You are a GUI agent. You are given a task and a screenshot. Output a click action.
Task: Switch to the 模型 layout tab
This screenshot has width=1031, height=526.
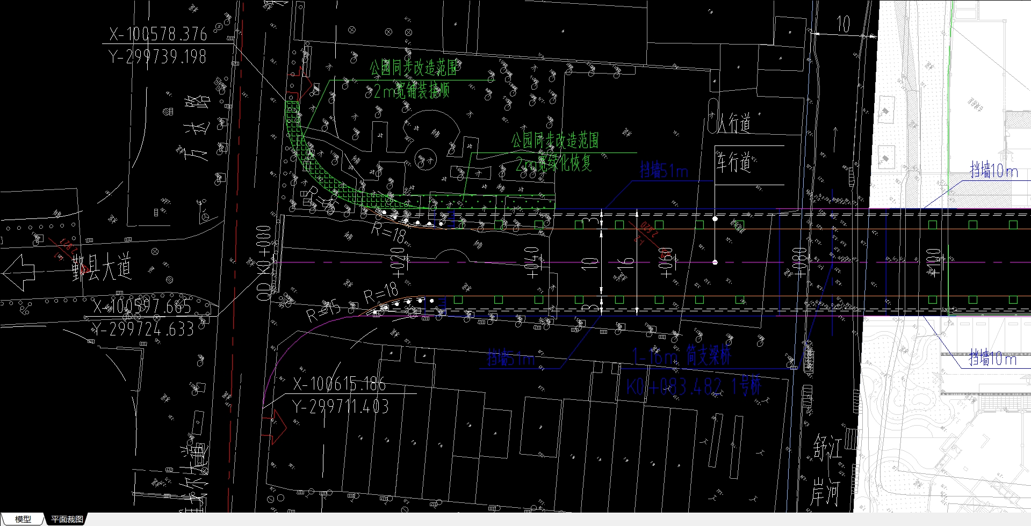coord(23,519)
